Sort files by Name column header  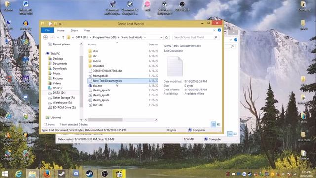tap(92, 44)
